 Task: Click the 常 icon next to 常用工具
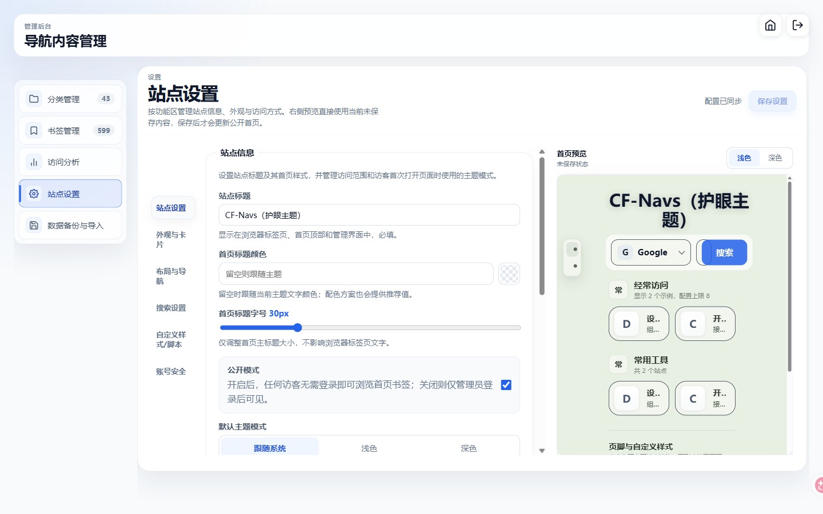pos(618,364)
